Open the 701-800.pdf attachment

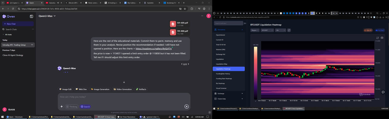pyautogui.click(x=180, y=32)
